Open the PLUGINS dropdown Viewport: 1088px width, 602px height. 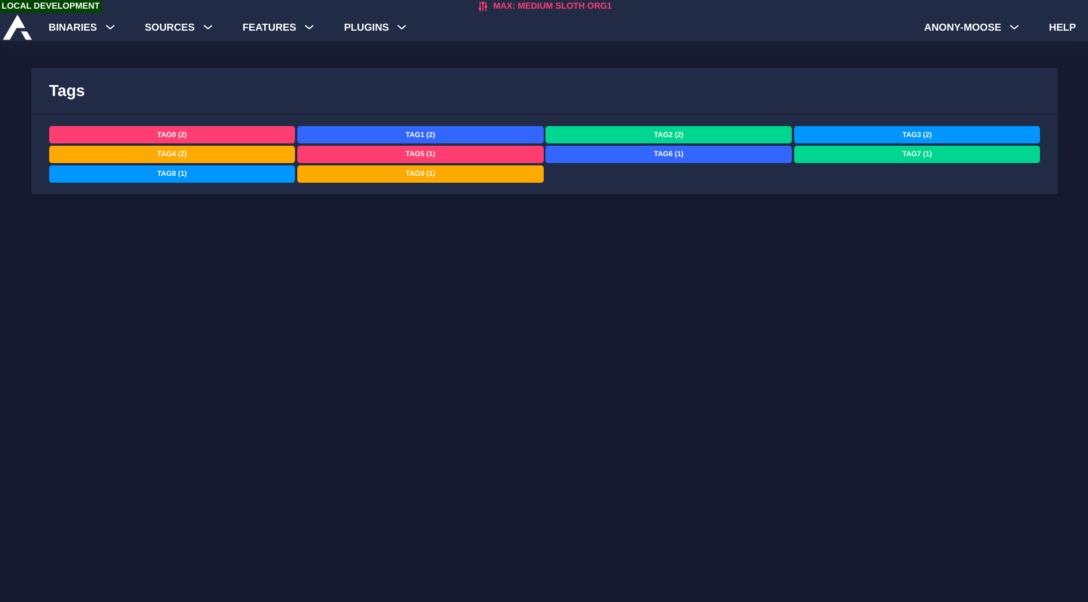[x=375, y=27]
